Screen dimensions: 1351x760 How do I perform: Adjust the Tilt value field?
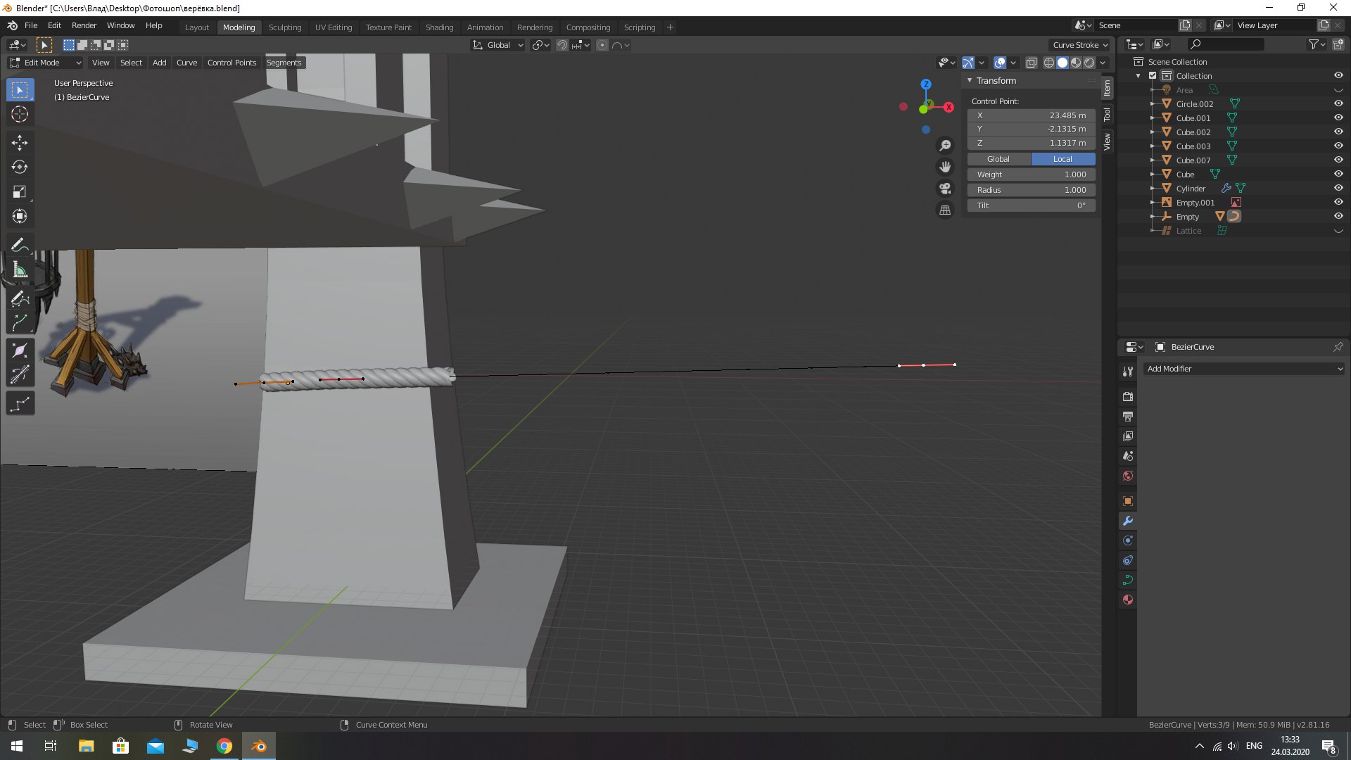tap(1032, 205)
